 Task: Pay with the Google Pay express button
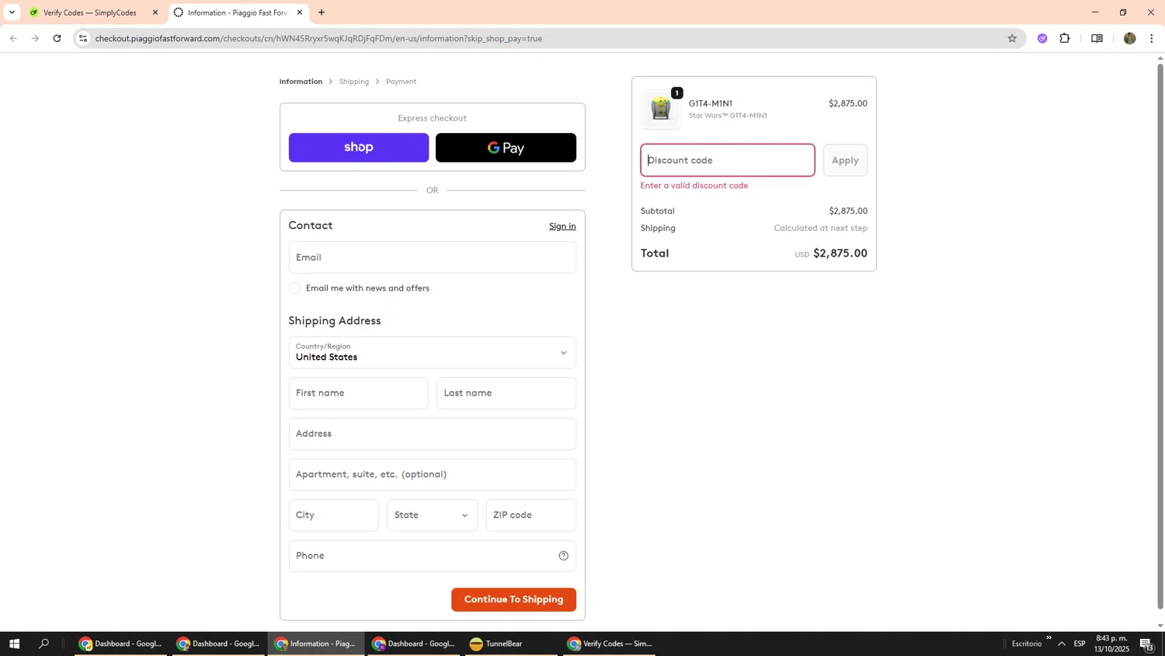pos(506,148)
